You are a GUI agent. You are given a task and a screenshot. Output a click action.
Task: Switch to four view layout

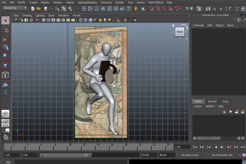(5, 123)
